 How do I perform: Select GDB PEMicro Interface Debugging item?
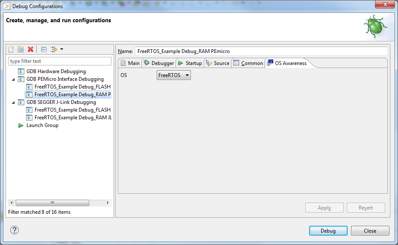coord(65,79)
